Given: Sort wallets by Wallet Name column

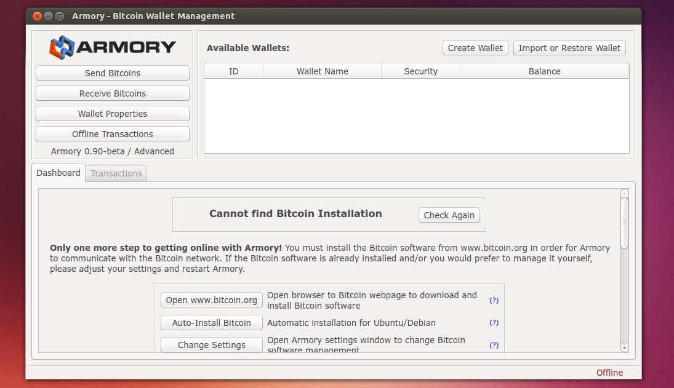Looking at the screenshot, I should (x=323, y=71).
